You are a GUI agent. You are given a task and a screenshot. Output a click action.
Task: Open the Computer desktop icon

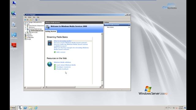(x=14, y=3)
